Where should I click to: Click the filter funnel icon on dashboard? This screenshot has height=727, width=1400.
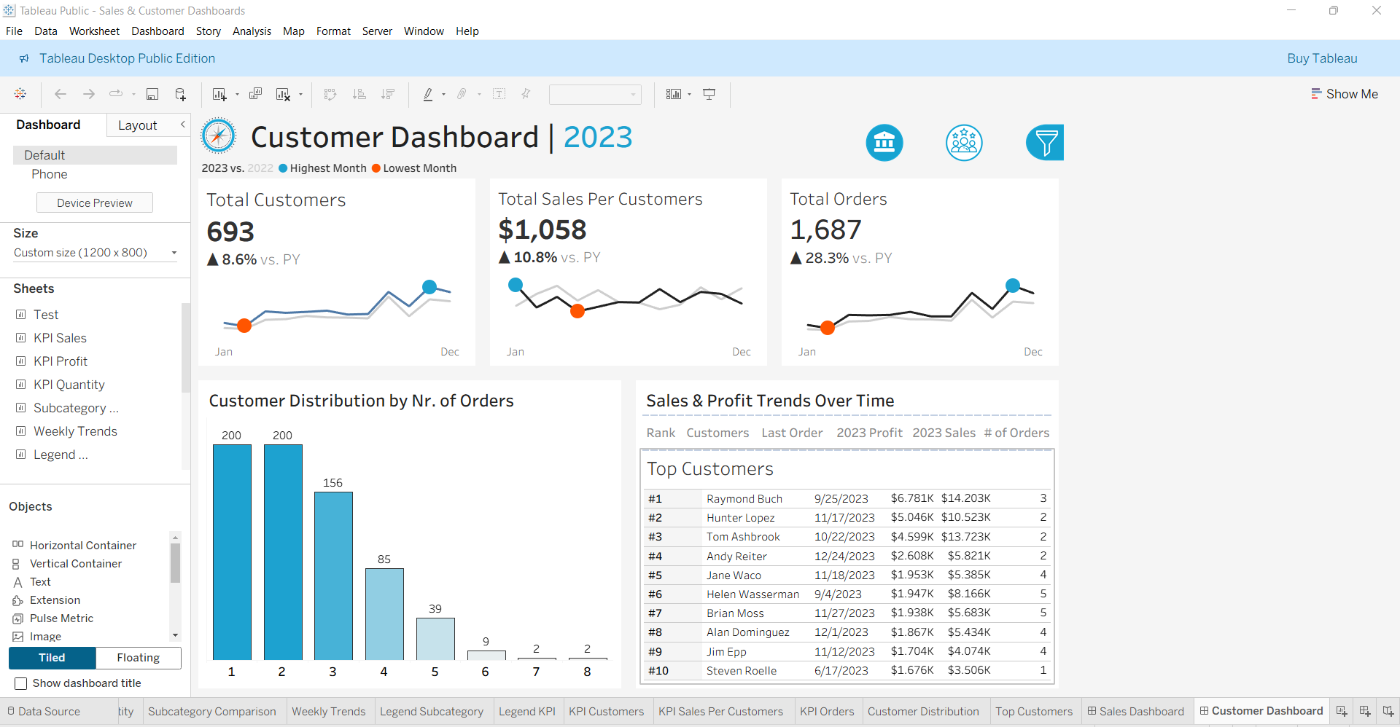coord(1045,142)
